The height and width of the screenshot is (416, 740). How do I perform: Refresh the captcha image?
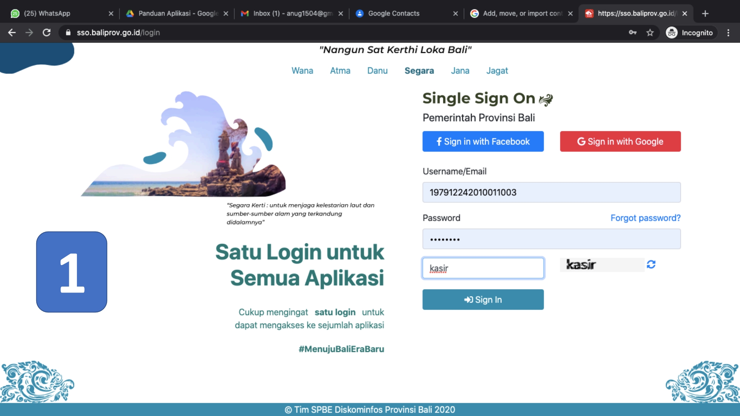coord(651,264)
